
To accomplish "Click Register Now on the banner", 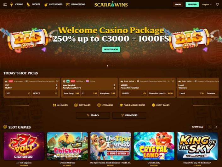I will coord(111,49).
